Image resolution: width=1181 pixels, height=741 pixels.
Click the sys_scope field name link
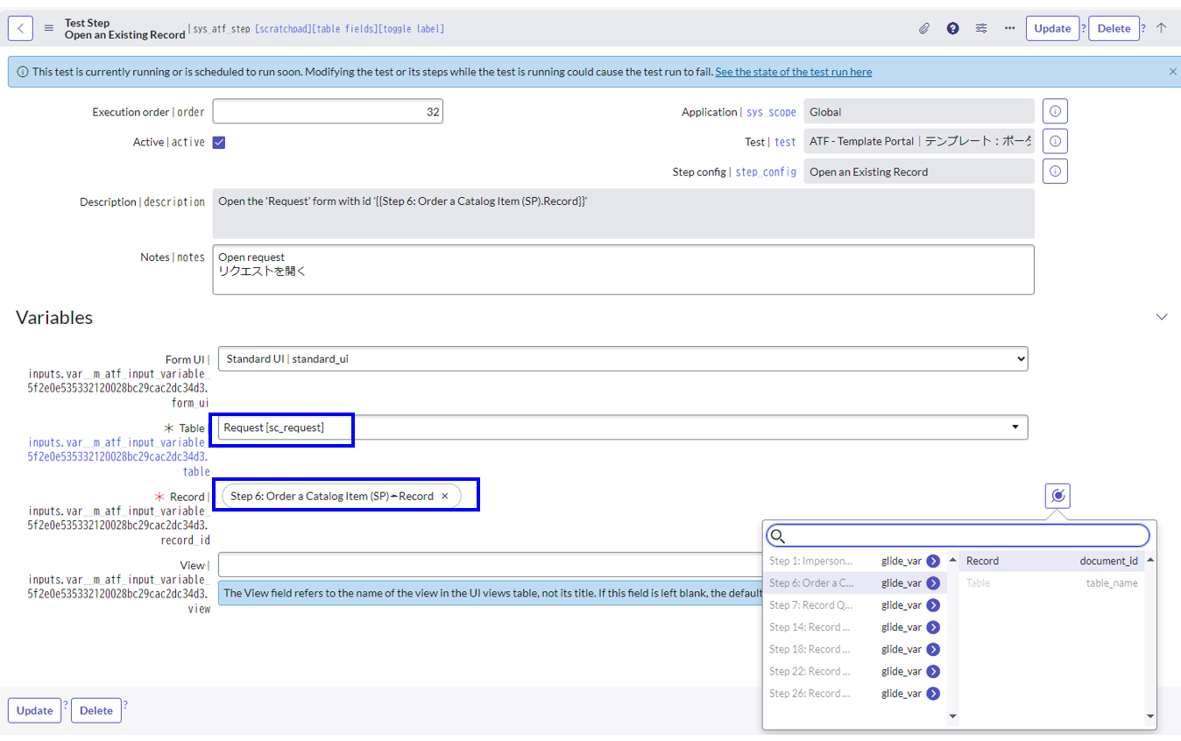(x=771, y=112)
